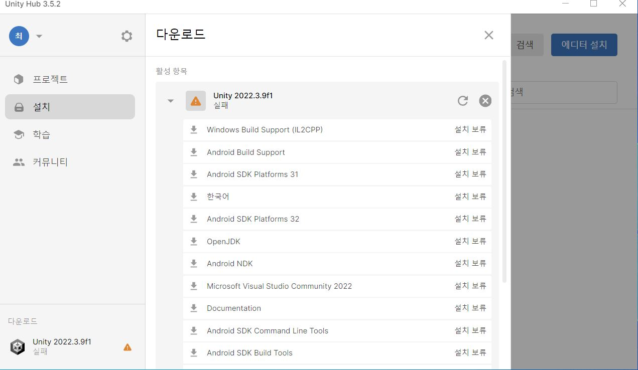Select the Android Build Support row text
The image size is (638, 370).
point(246,152)
